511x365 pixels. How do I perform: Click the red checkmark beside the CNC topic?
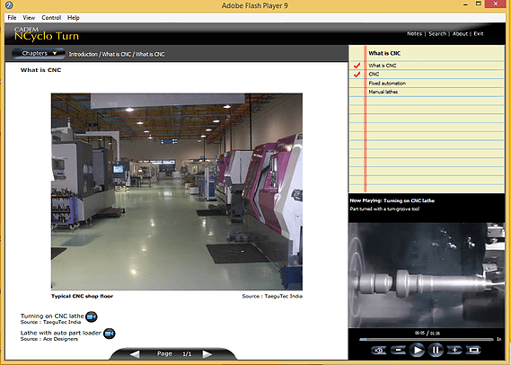(x=357, y=75)
